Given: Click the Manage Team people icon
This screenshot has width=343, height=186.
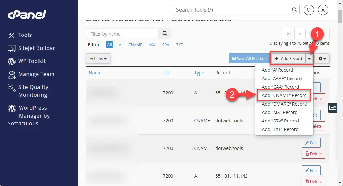Looking at the screenshot, I should click(12, 75).
